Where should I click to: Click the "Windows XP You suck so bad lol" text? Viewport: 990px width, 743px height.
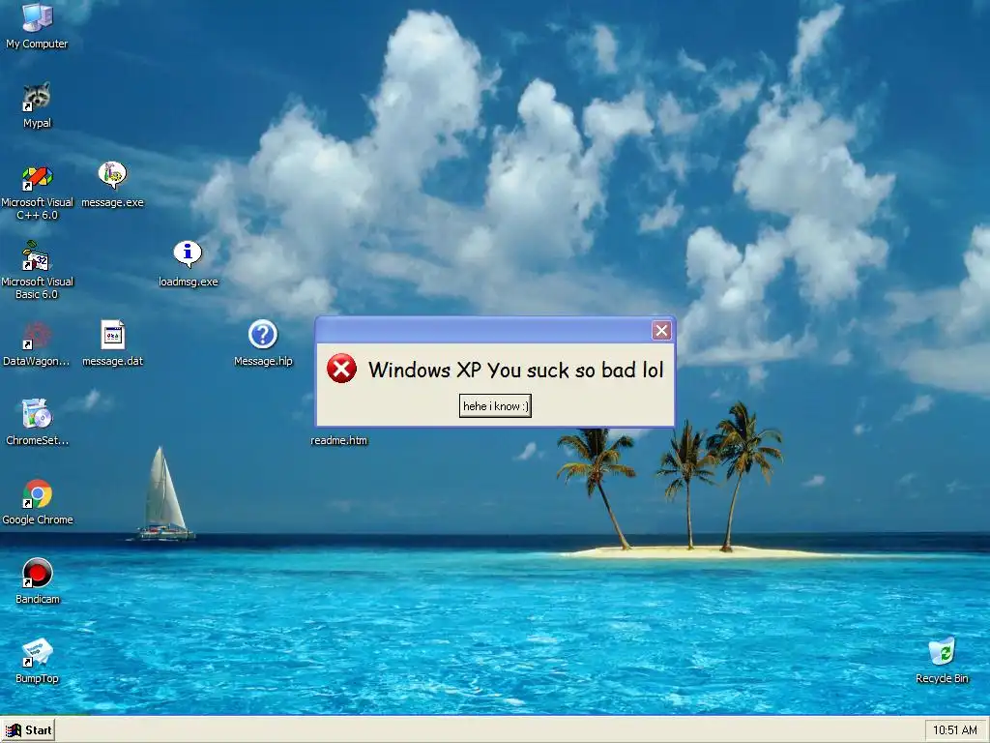(x=516, y=370)
